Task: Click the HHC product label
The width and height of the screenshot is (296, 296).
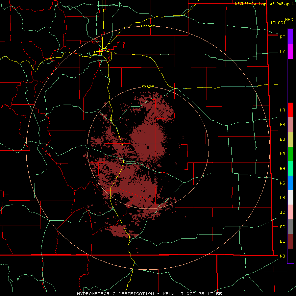Action: pyautogui.click(x=289, y=20)
